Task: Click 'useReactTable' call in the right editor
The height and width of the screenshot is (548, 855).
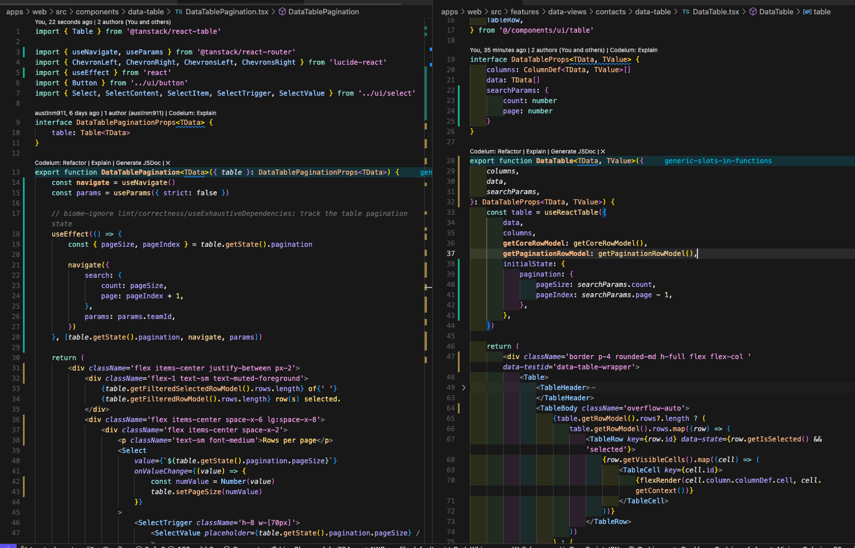Action: (571, 212)
